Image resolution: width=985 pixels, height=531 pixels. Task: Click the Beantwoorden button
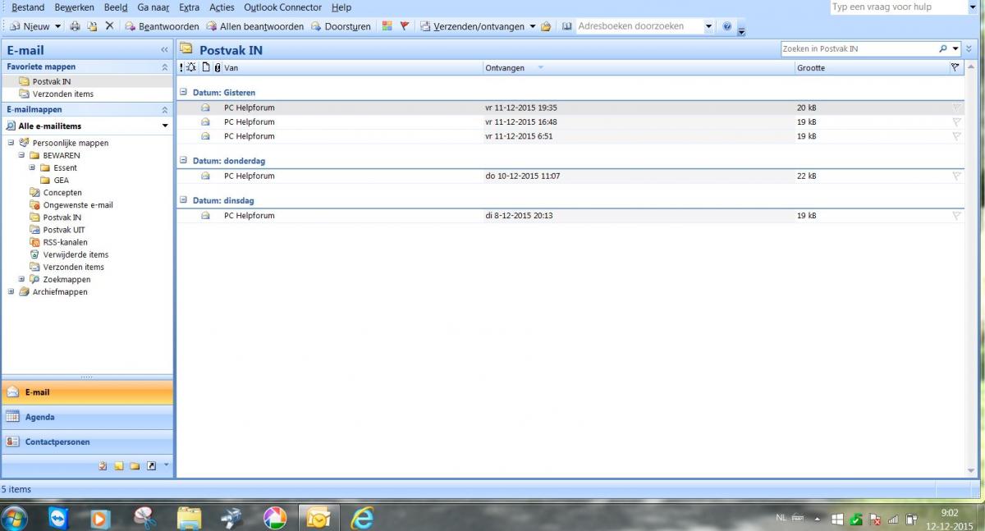click(x=162, y=26)
